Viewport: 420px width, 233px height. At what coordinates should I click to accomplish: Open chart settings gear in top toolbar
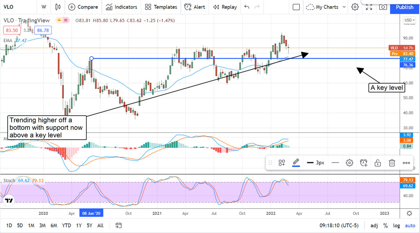click(355, 7)
